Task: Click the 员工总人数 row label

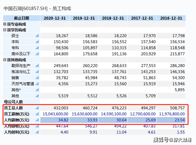Action: click(13, 108)
